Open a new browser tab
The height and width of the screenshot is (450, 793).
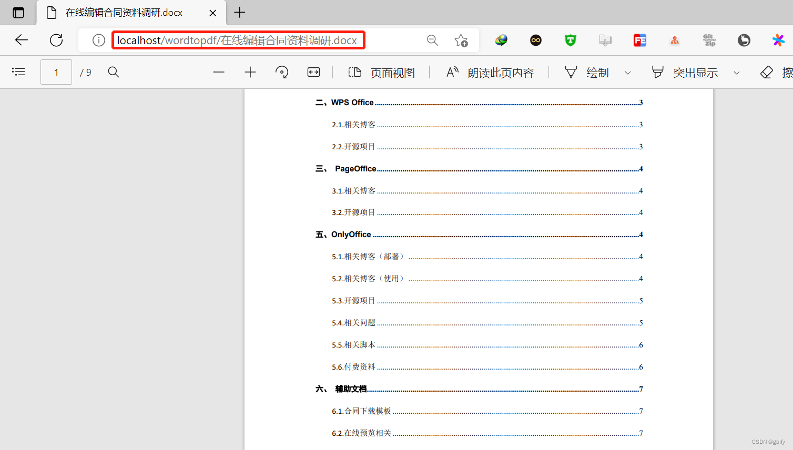coord(240,12)
